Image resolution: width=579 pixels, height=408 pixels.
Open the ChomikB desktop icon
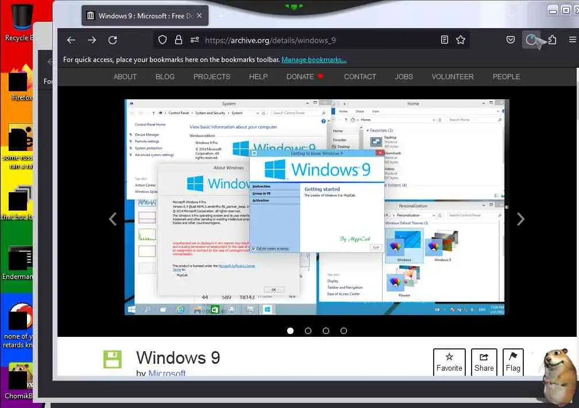(x=19, y=382)
